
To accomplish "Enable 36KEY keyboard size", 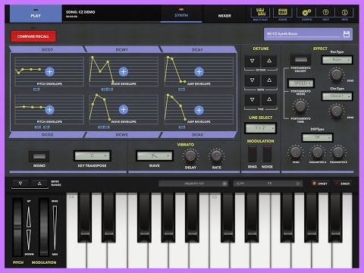I will click(x=343, y=184).
